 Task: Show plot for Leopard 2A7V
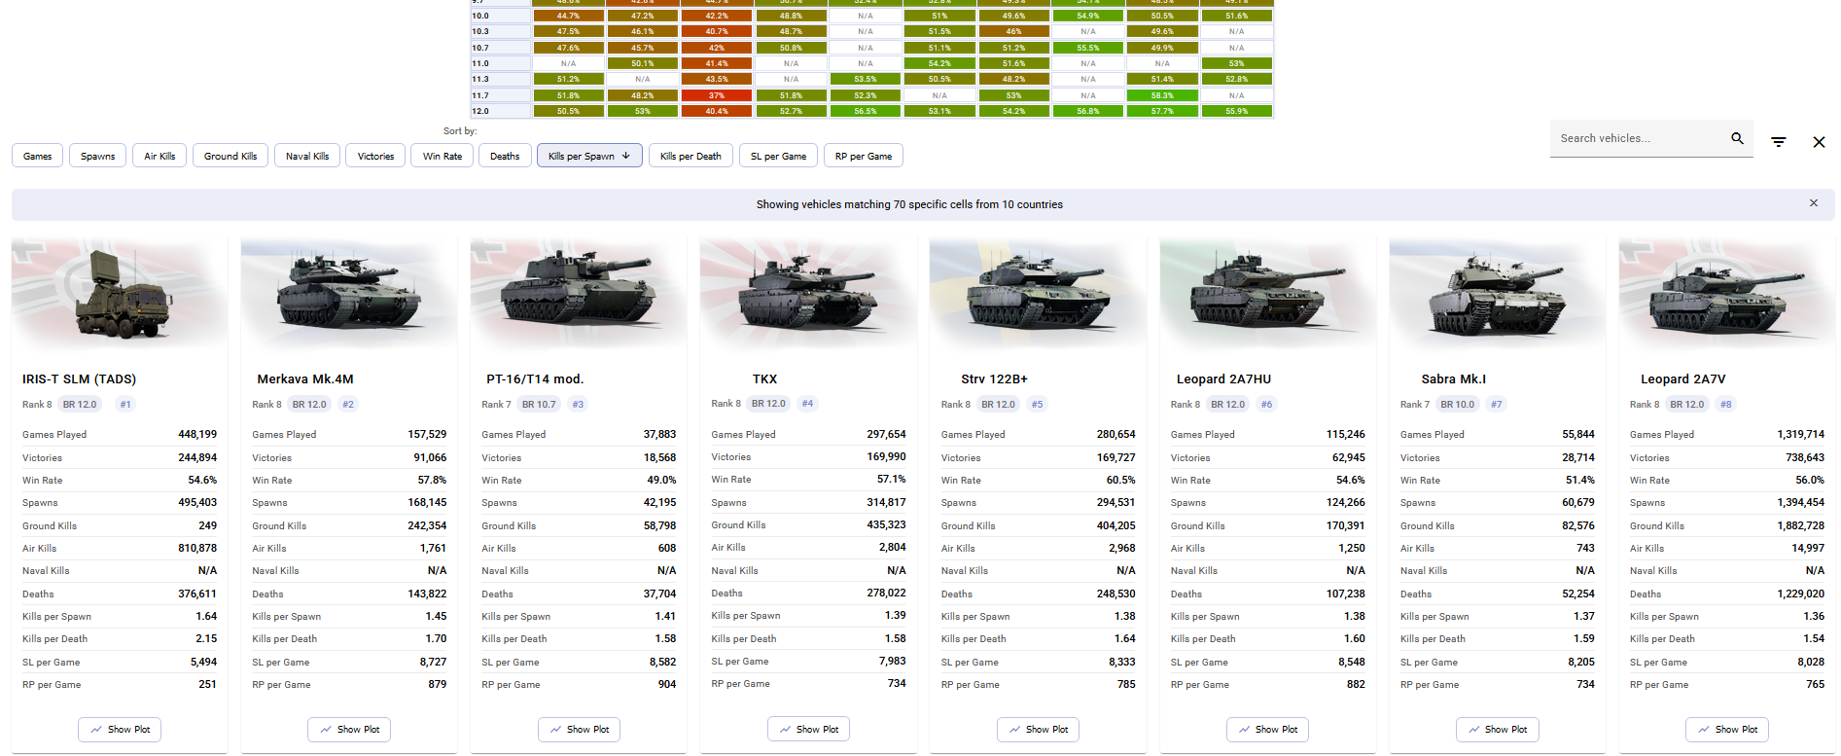point(1727,730)
